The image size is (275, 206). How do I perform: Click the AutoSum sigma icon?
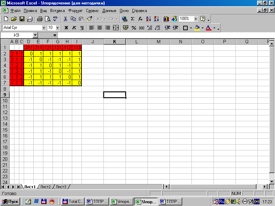(133, 19)
